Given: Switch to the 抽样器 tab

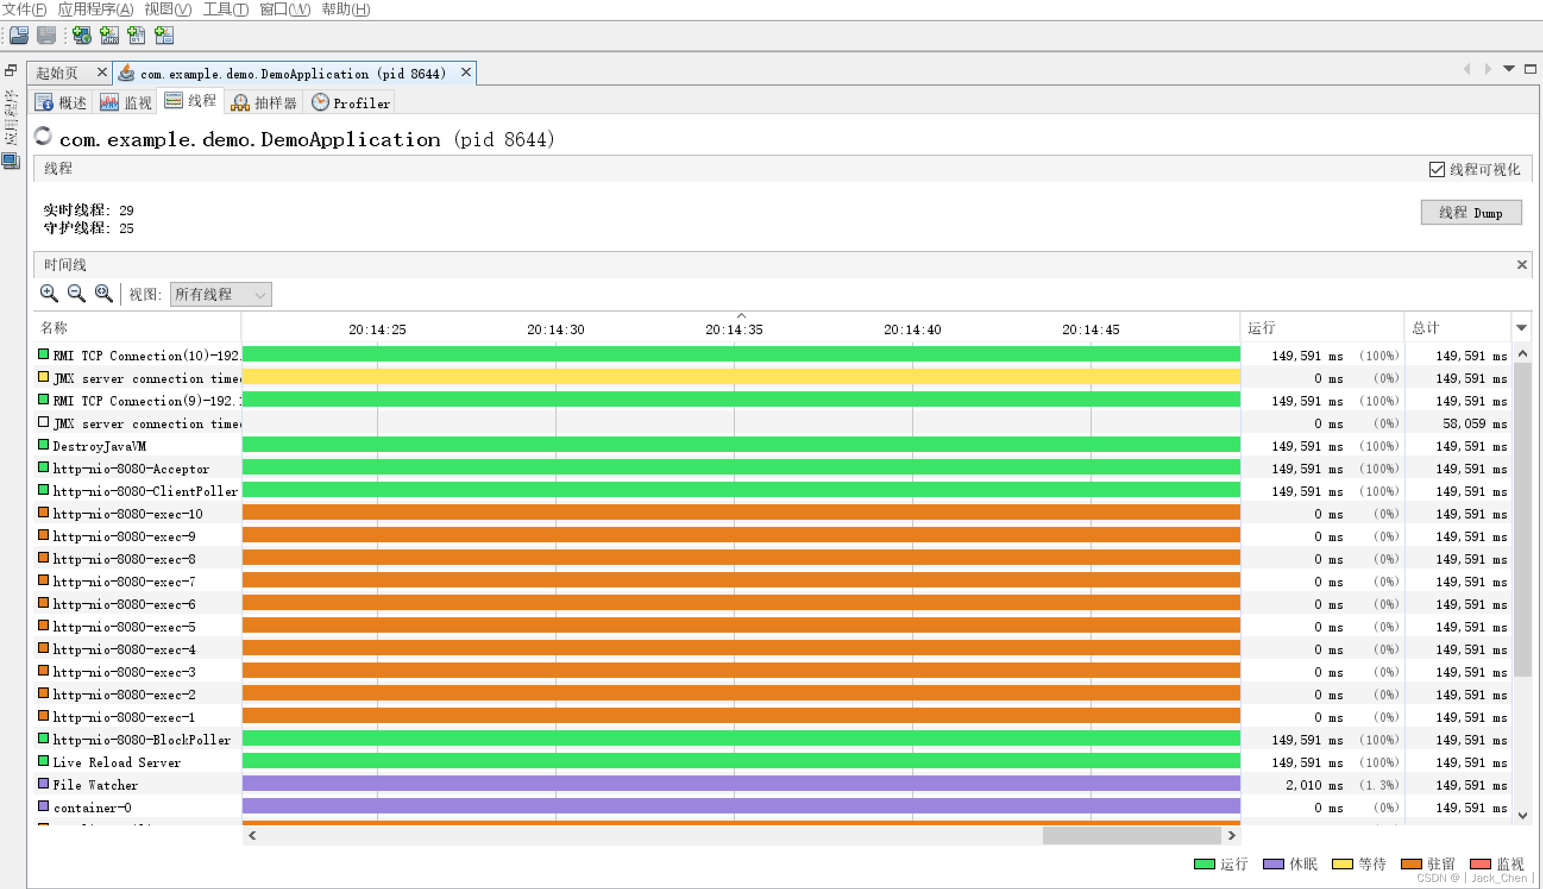Looking at the screenshot, I should [x=264, y=102].
